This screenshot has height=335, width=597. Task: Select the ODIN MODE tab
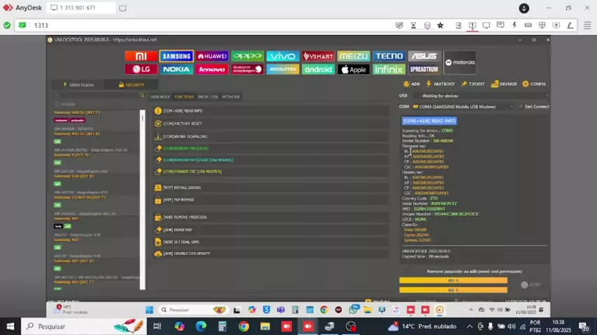(x=160, y=97)
